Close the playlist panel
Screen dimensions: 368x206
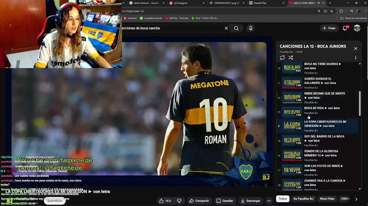[x=356, y=49]
